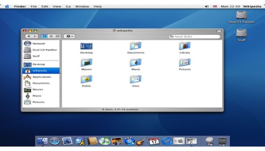This screenshot has height=151, width=265.
Task: Click the Mon 22:40 clock
Action: coord(230,6)
